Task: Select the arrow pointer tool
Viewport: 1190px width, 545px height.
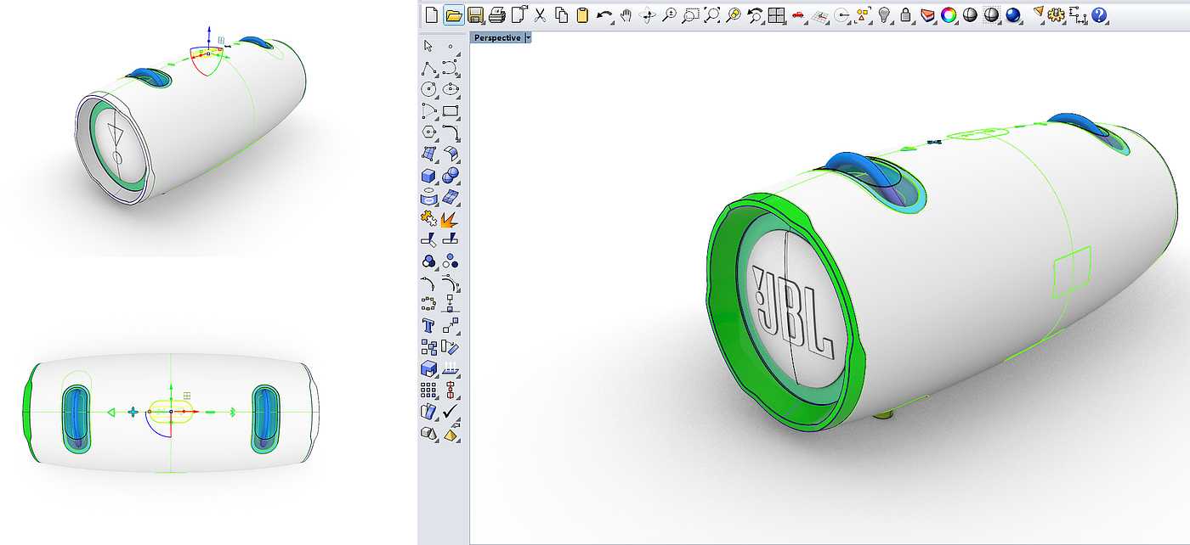Action: 429,46
